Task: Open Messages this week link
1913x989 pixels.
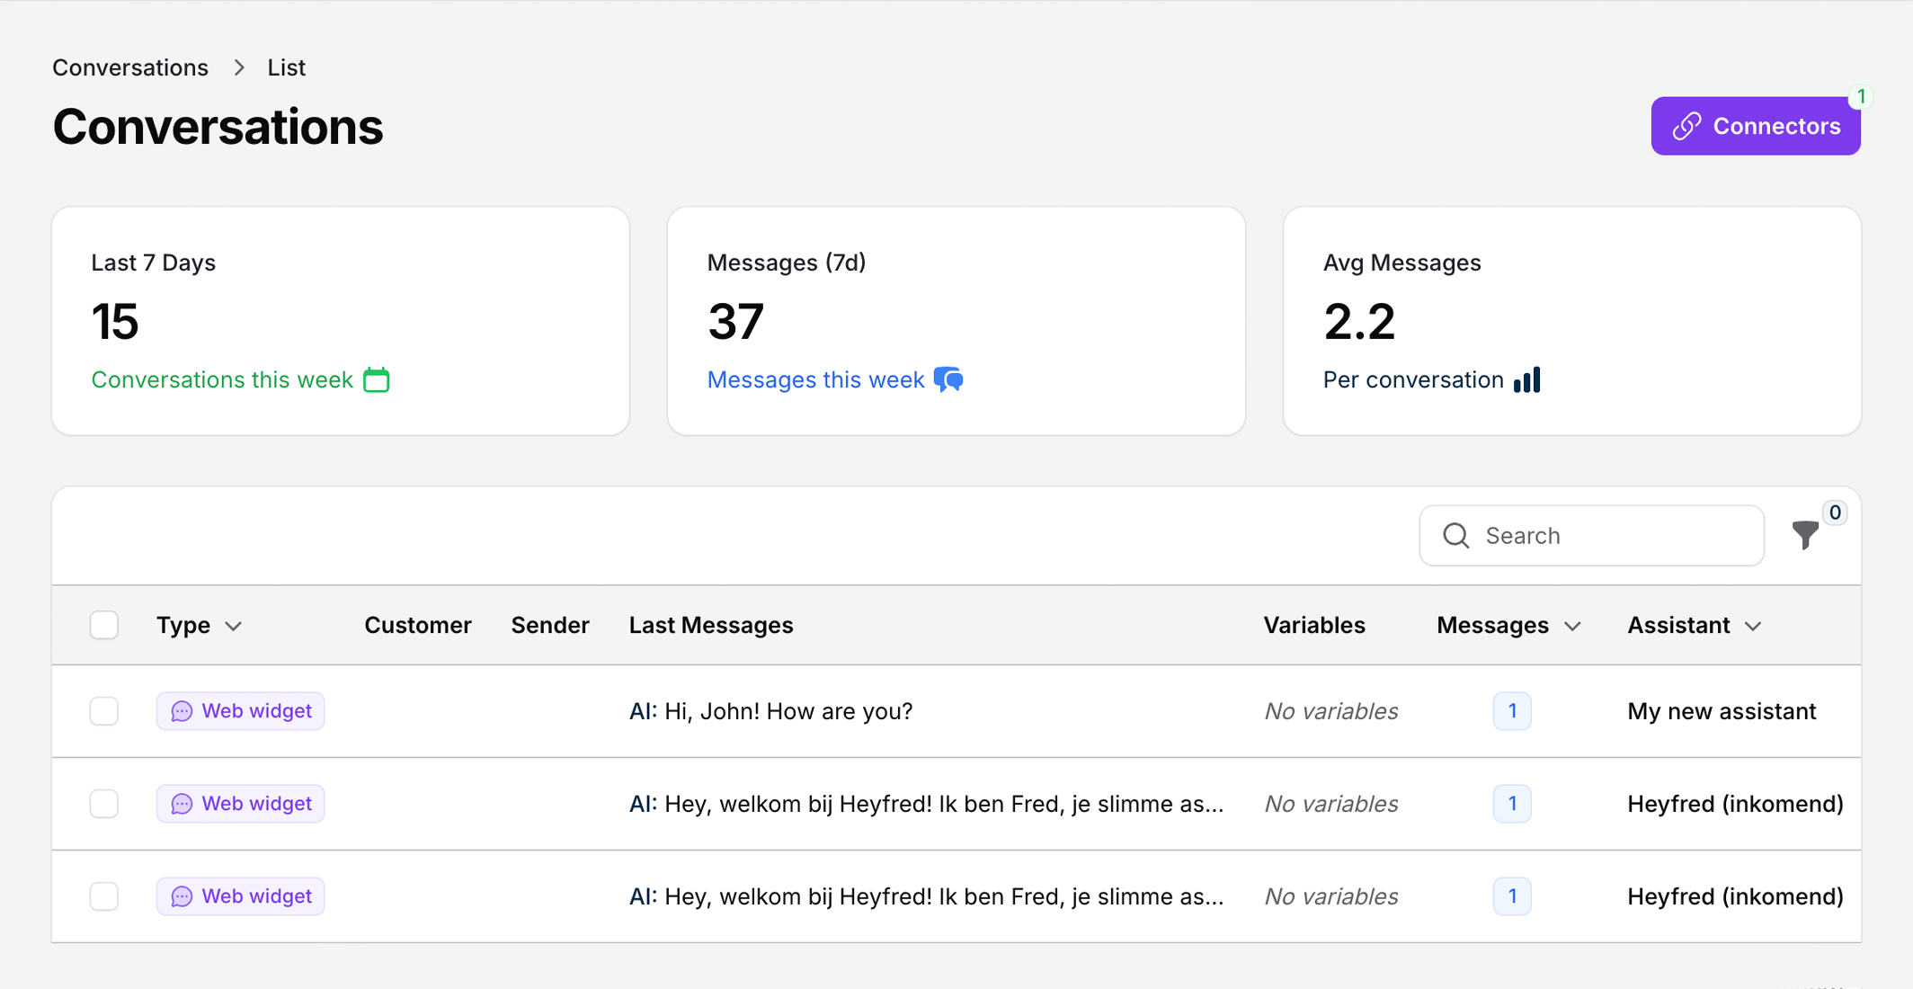Action: (x=814, y=379)
